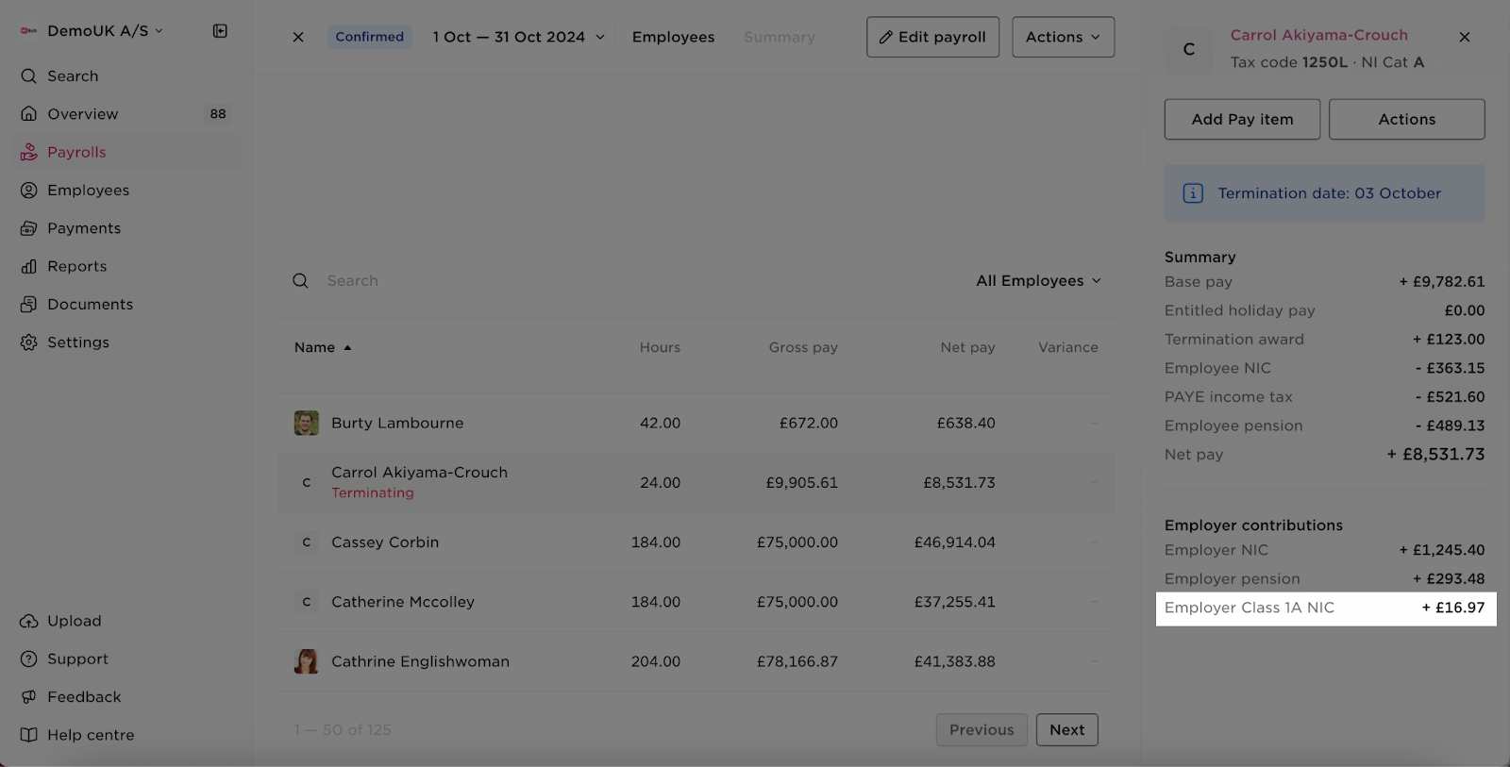Screen dimensions: 1510x767
Task: Collapse the sidebar panel icon
Action: [x=220, y=31]
